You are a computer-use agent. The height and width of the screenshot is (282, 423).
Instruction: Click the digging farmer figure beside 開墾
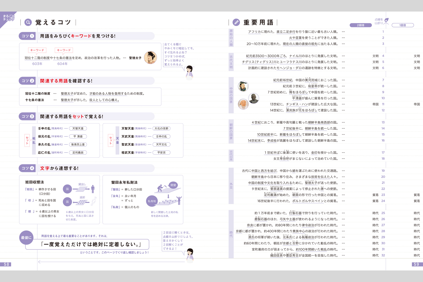[161, 188]
